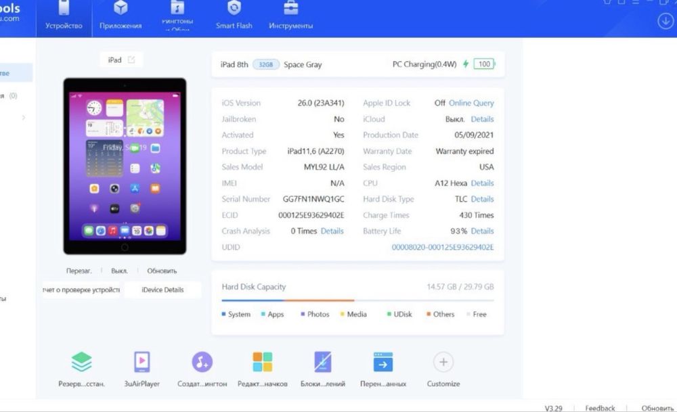
Task: Click the Online Query link
Action: [471, 103]
